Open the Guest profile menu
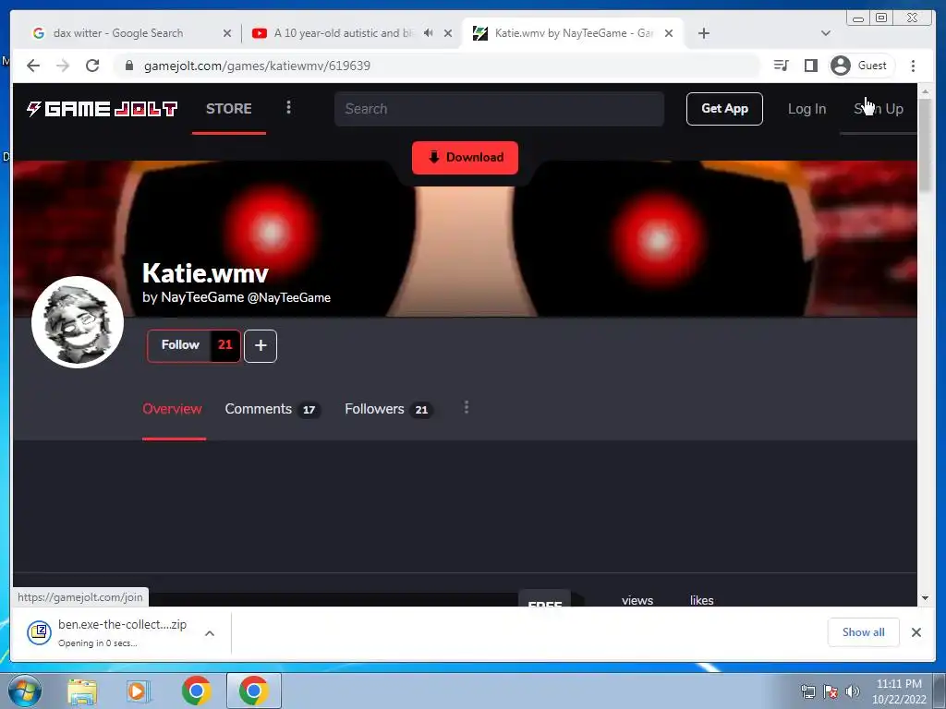946x709 pixels. [x=860, y=66]
